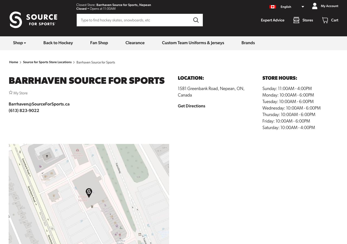Click the Canadian flag icon
This screenshot has height=244, width=347.
273,7
